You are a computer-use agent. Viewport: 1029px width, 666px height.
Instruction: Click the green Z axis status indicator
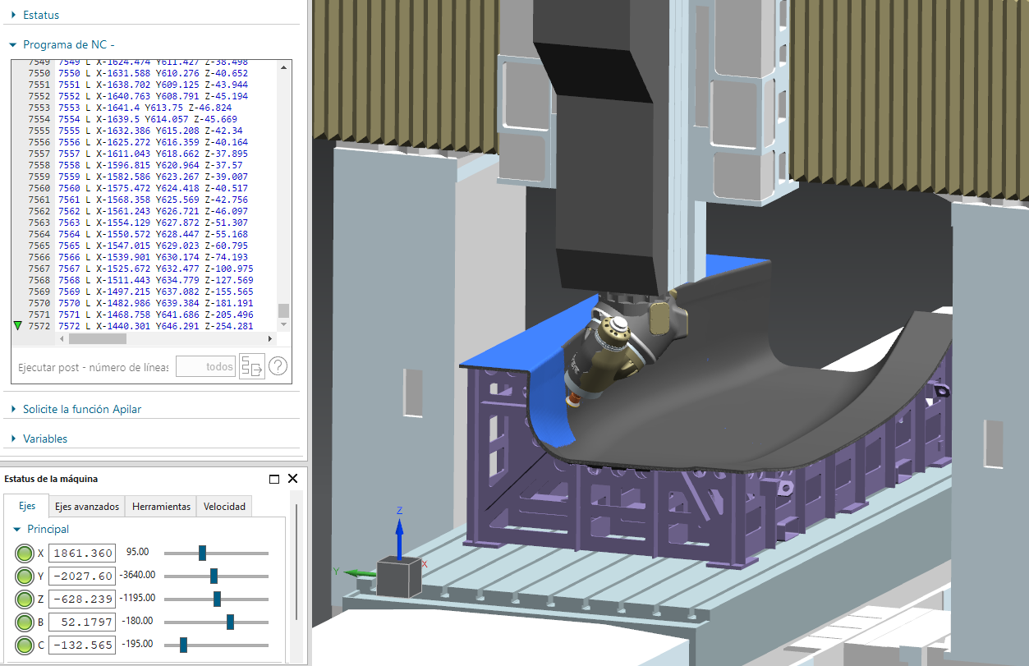25,599
